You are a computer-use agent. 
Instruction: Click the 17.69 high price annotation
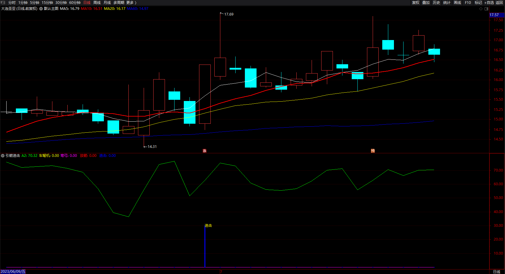tap(229, 14)
